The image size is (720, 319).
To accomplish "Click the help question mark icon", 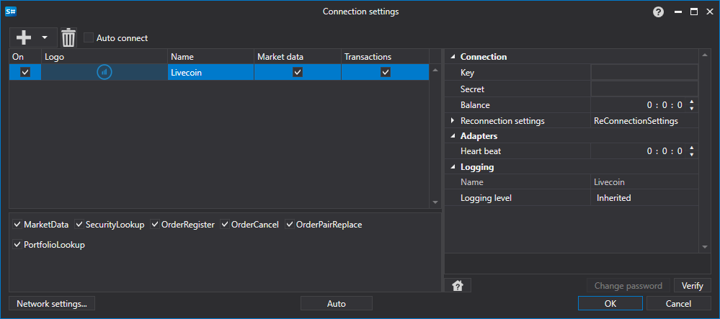I will click(659, 12).
